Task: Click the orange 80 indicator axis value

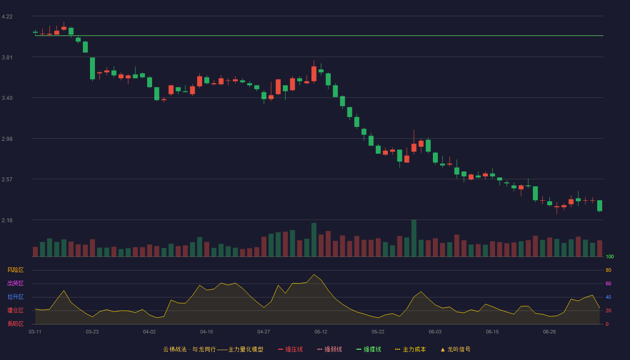Action: click(608, 270)
